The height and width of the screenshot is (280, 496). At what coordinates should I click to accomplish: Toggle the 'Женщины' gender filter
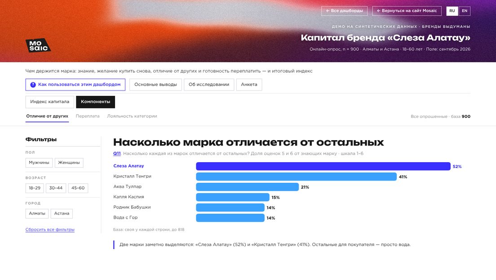click(x=69, y=163)
